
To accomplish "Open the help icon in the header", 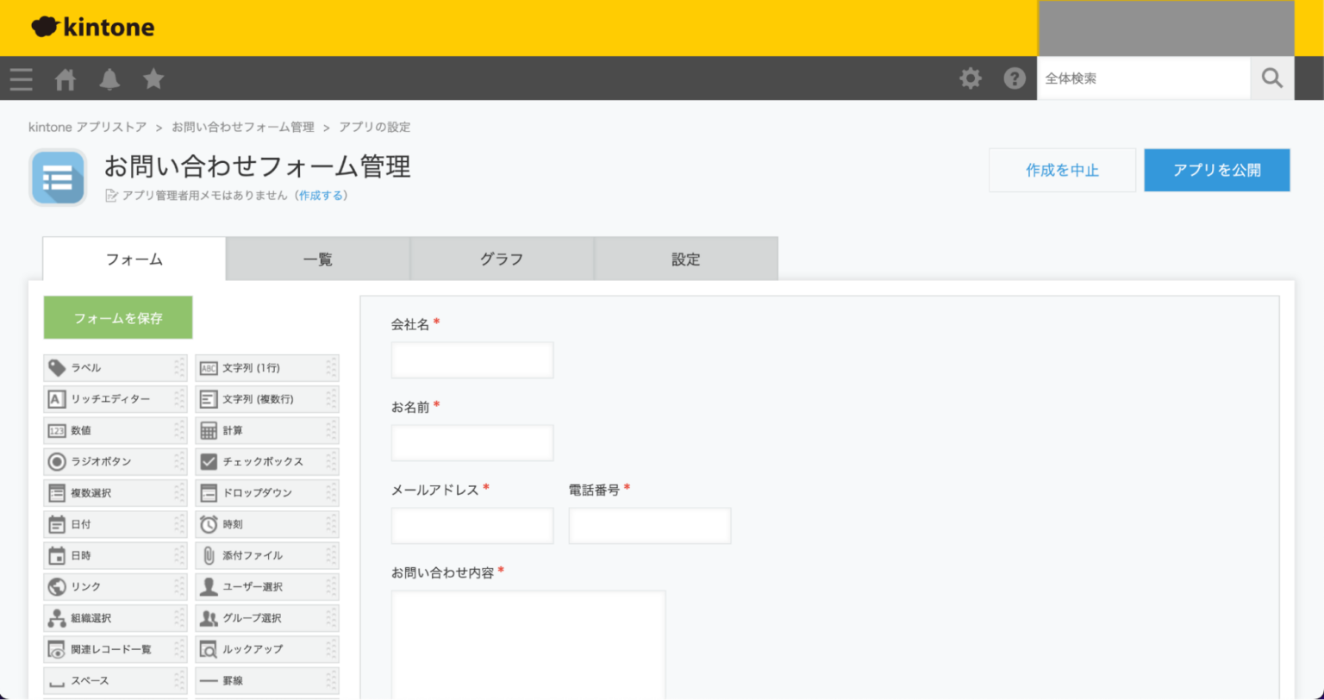I will pyautogui.click(x=1015, y=78).
